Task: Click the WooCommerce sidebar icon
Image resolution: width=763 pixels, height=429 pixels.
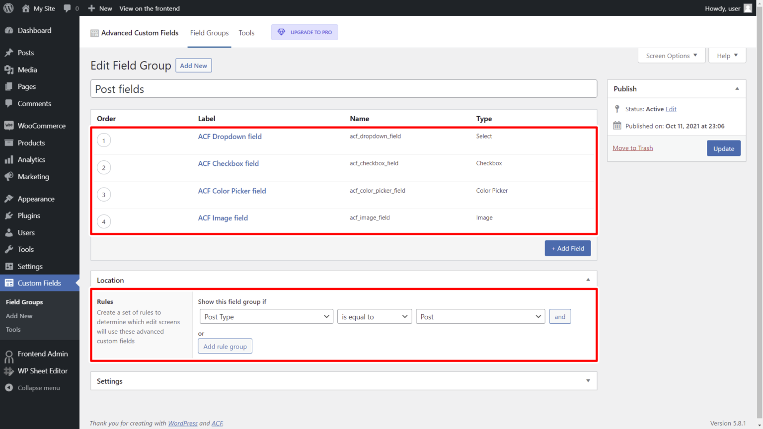Action: [x=10, y=125]
